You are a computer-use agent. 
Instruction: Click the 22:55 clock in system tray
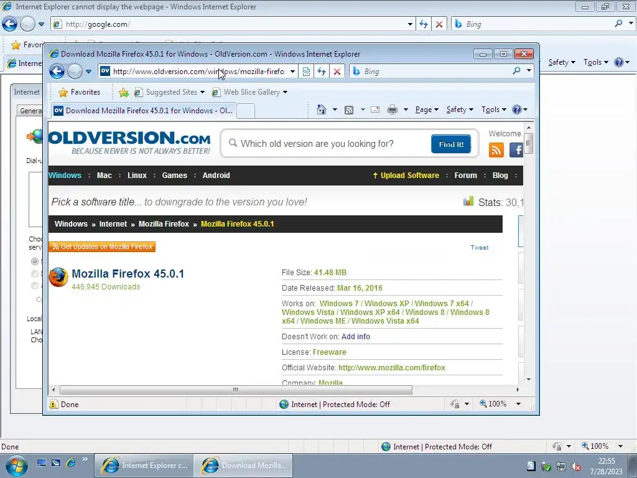(x=606, y=461)
